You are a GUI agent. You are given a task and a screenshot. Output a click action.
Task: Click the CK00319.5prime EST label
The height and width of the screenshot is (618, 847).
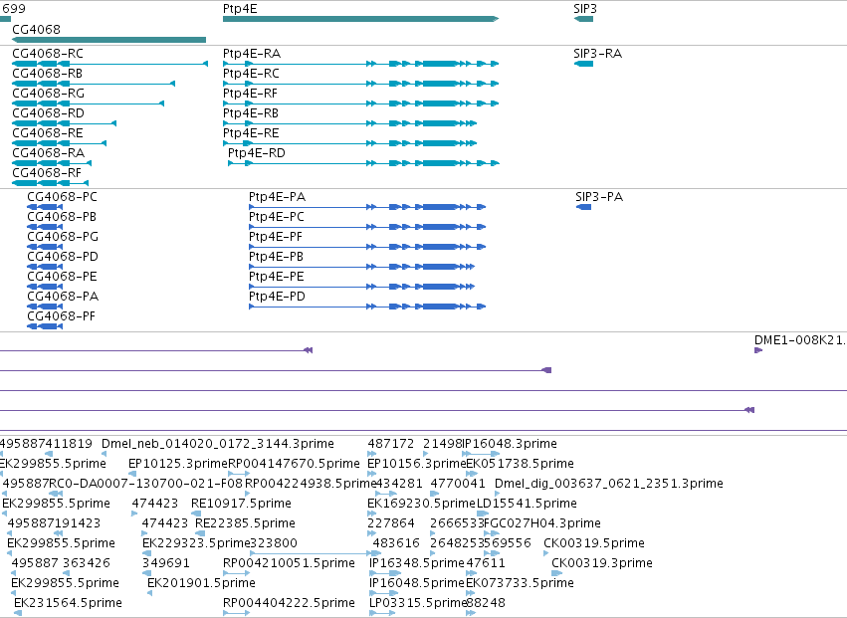(x=593, y=543)
